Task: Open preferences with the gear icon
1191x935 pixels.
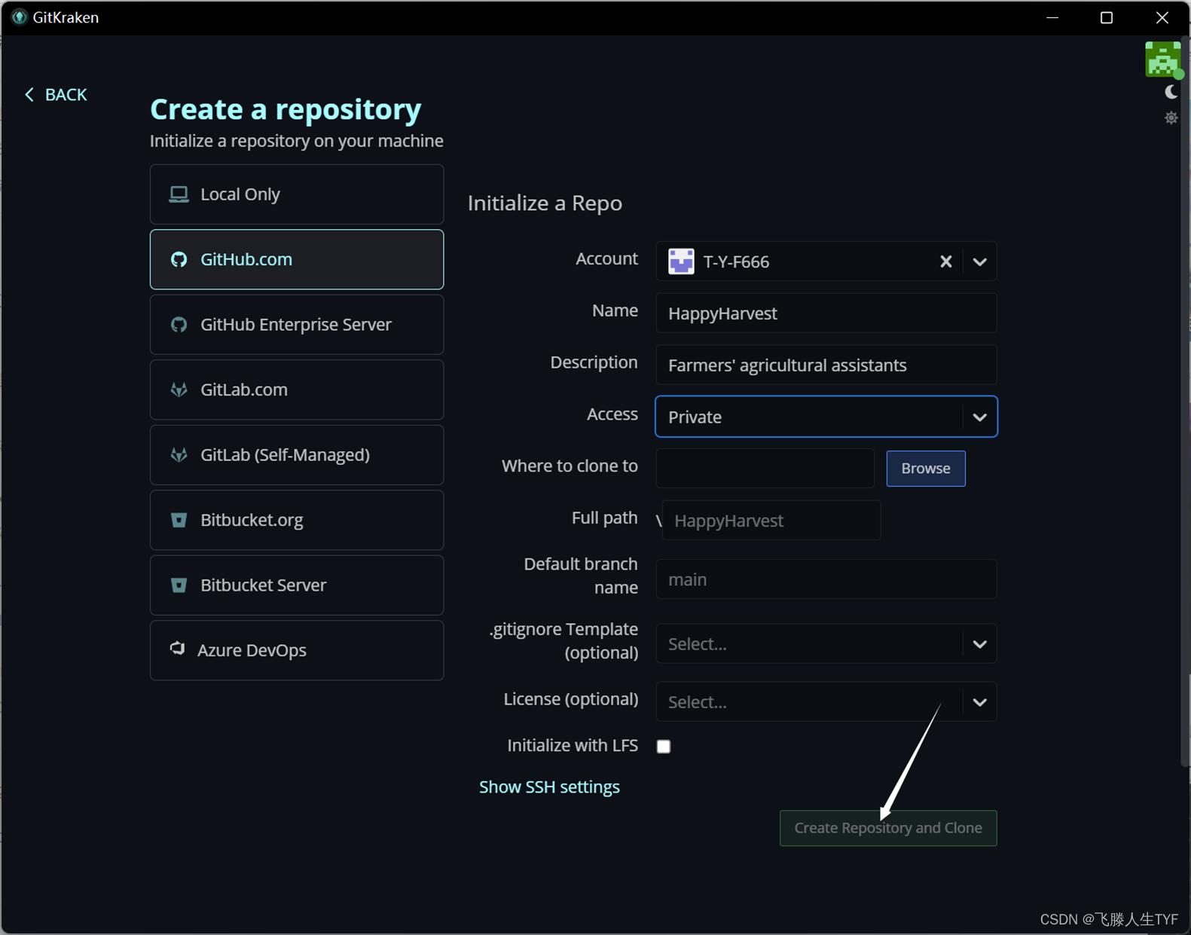Action: [x=1171, y=118]
